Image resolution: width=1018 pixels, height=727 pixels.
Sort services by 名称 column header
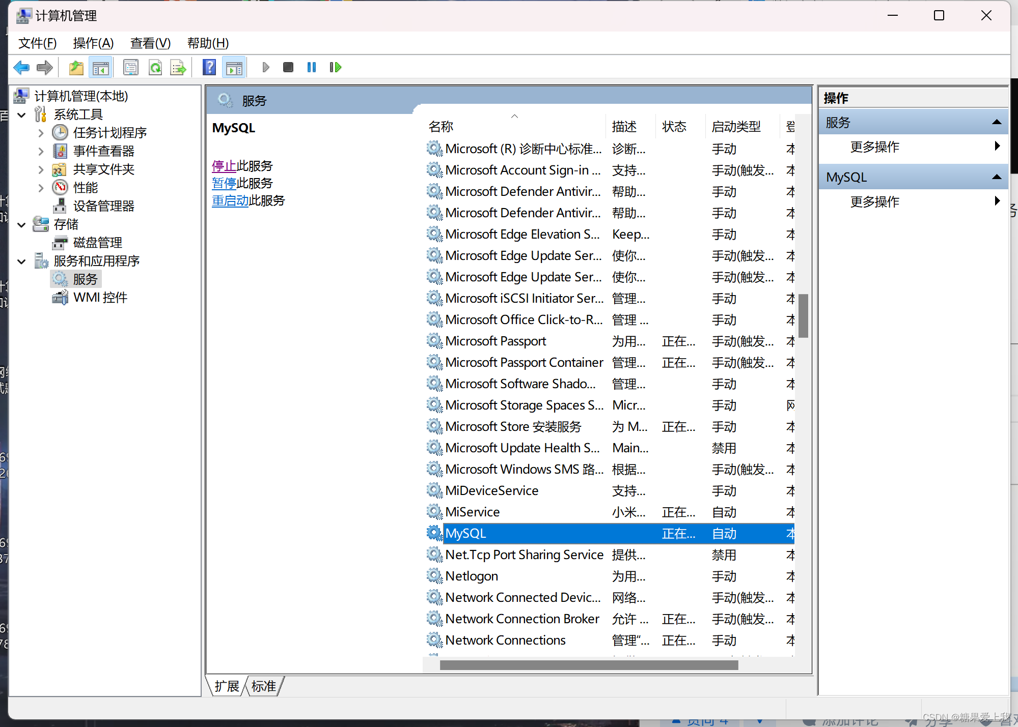515,126
